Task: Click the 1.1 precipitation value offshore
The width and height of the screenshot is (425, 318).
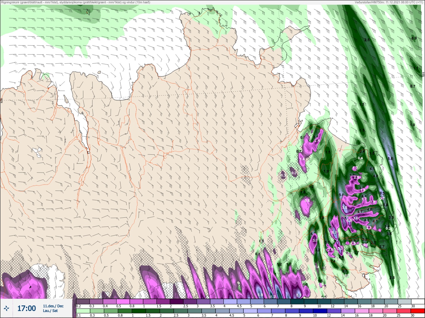Action: [x=416, y=68]
